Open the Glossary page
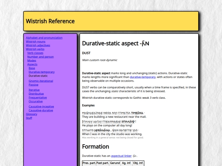This screenshot has width=222, height=166. 32,114
